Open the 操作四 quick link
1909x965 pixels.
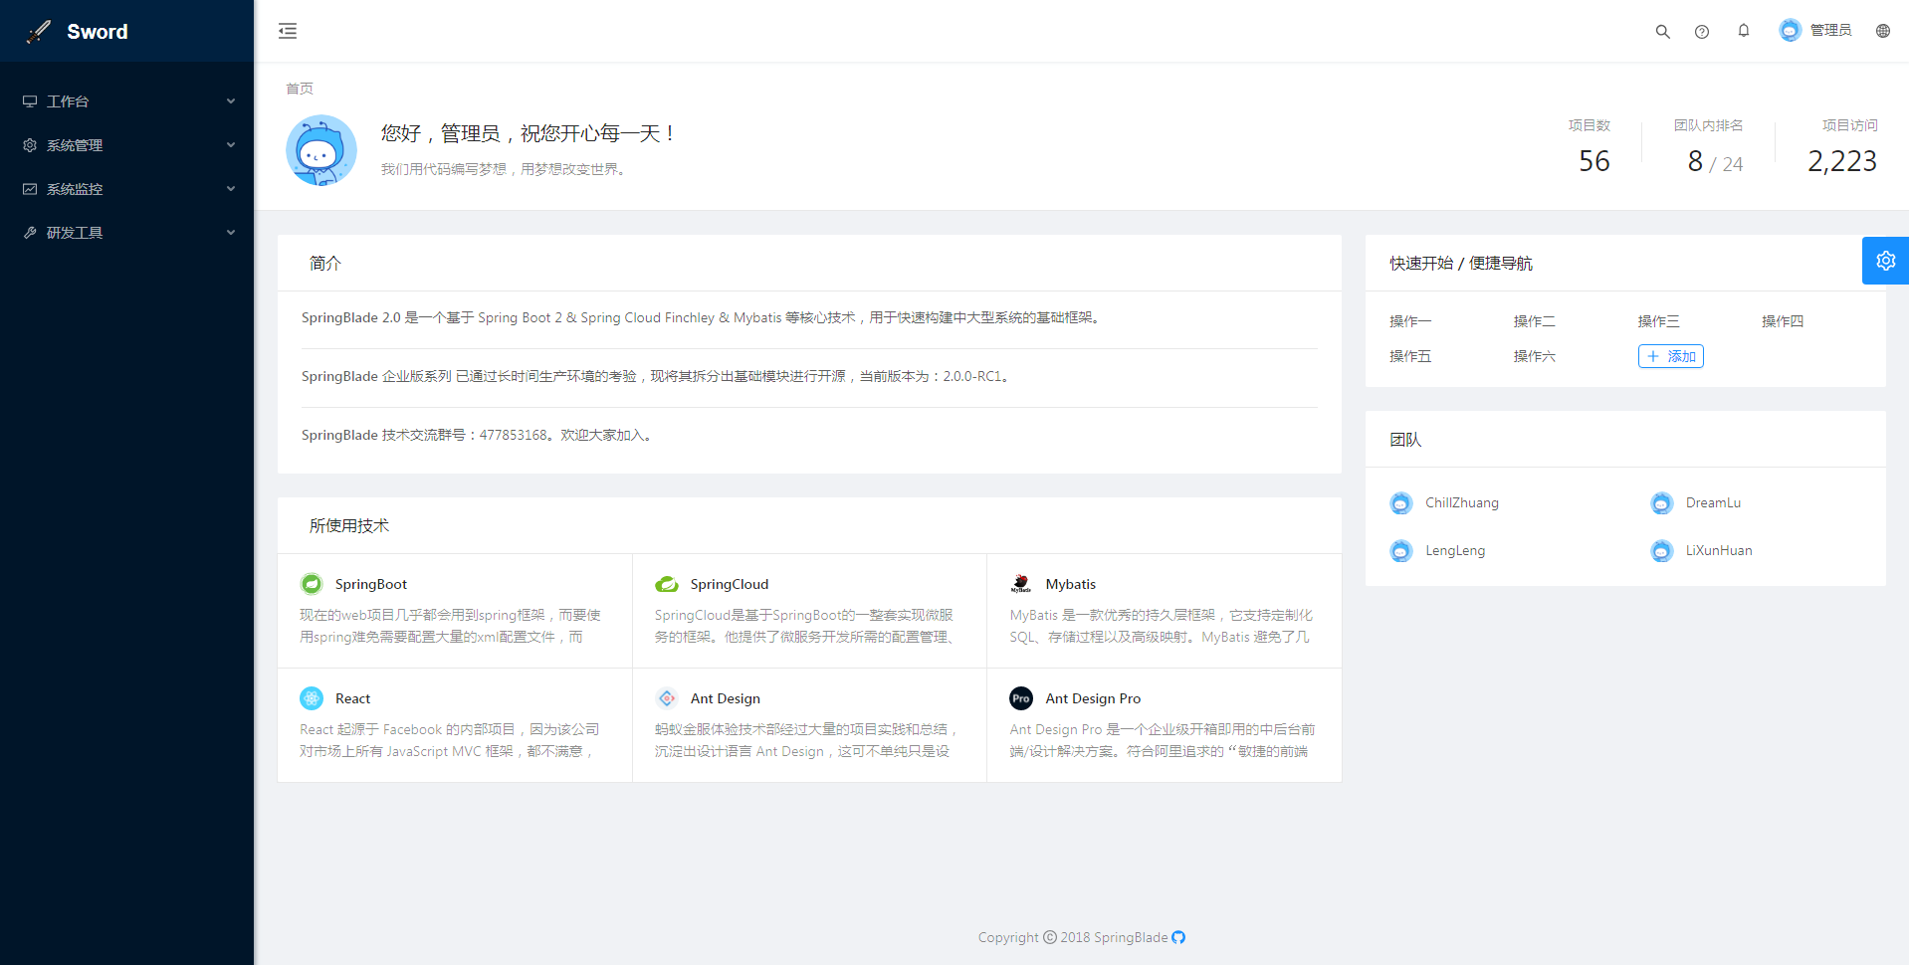tap(1782, 321)
